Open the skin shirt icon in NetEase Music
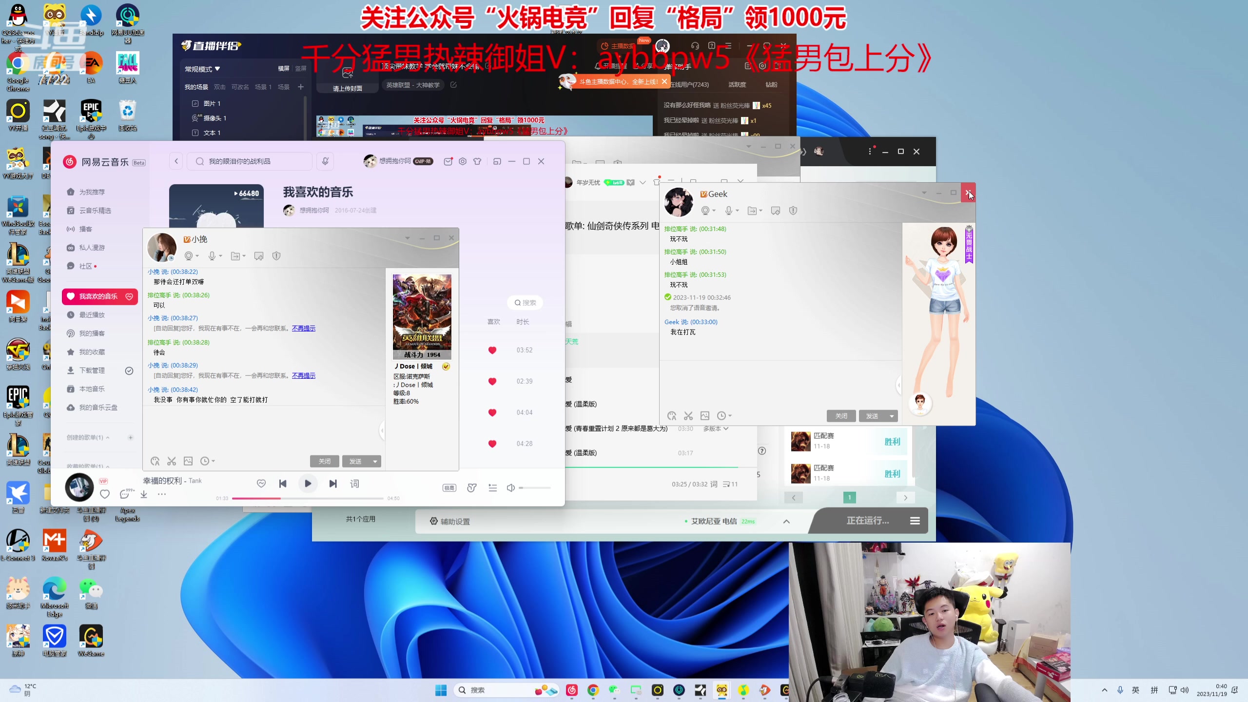 (x=477, y=161)
